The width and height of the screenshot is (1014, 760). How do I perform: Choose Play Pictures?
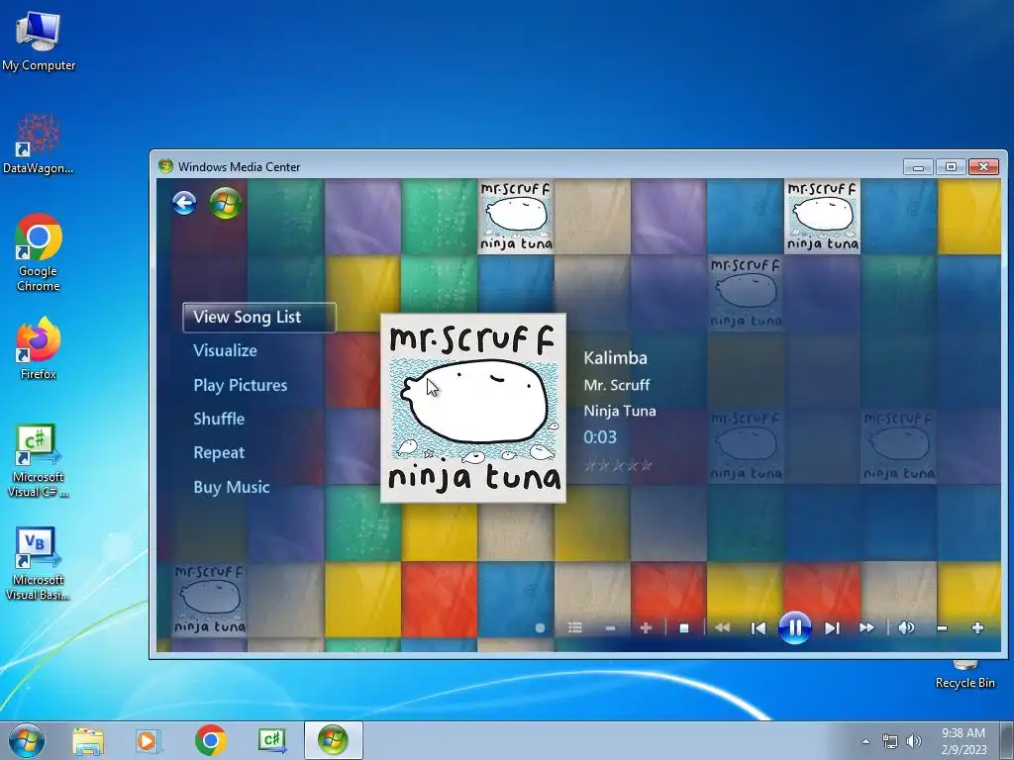tap(240, 385)
